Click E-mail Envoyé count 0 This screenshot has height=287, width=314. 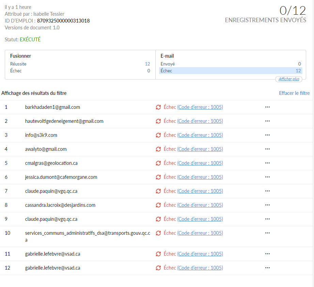coord(299,64)
